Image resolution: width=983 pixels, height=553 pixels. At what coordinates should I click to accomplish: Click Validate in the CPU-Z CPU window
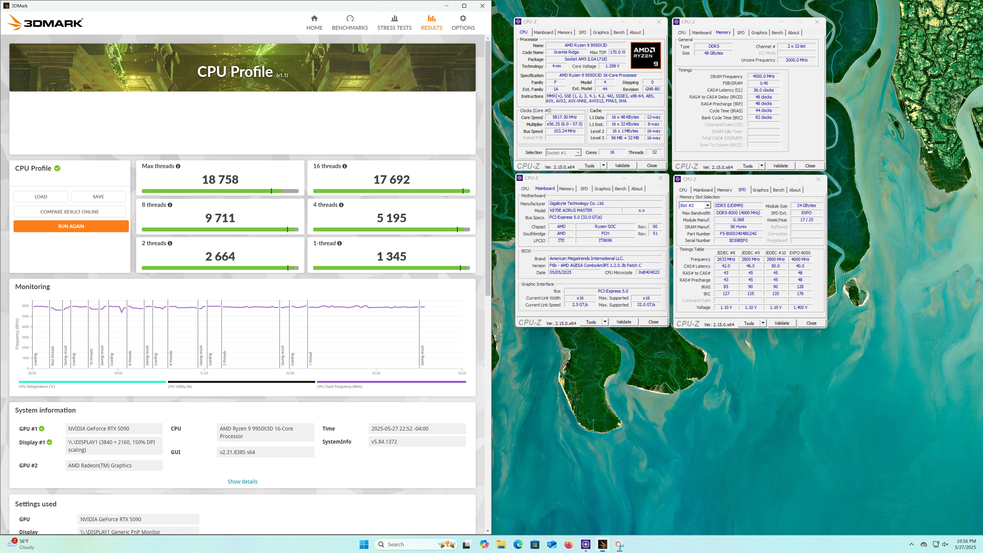622,165
